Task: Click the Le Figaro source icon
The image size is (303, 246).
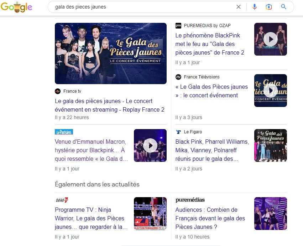Action: point(178,132)
